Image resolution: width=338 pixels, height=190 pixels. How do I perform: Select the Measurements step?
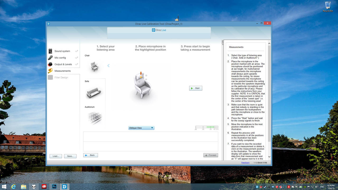[63, 71]
